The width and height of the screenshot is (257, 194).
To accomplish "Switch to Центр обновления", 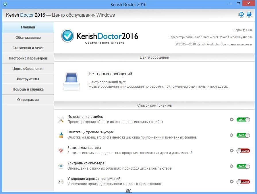I will pos(28,69).
